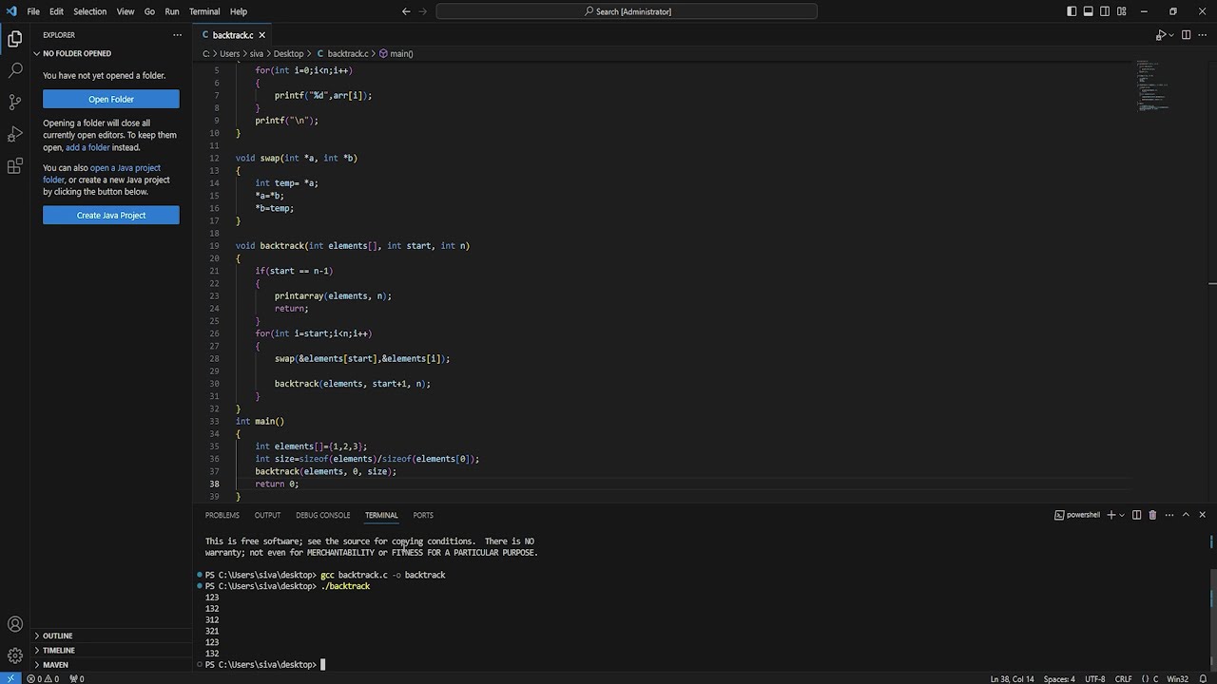1217x684 pixels.
Task: Toggle the bottom panel layout icon
Action: tap(1089, 11)
